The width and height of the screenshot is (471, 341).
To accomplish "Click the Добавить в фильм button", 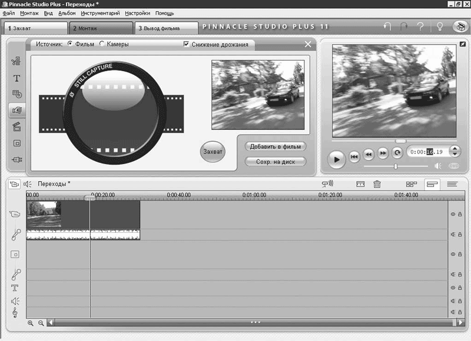I will 275,146.
